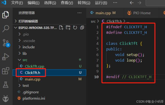Click the 'public:' access specifier text
The height and width of the screenshot is (105, 165).
[114, 49]
